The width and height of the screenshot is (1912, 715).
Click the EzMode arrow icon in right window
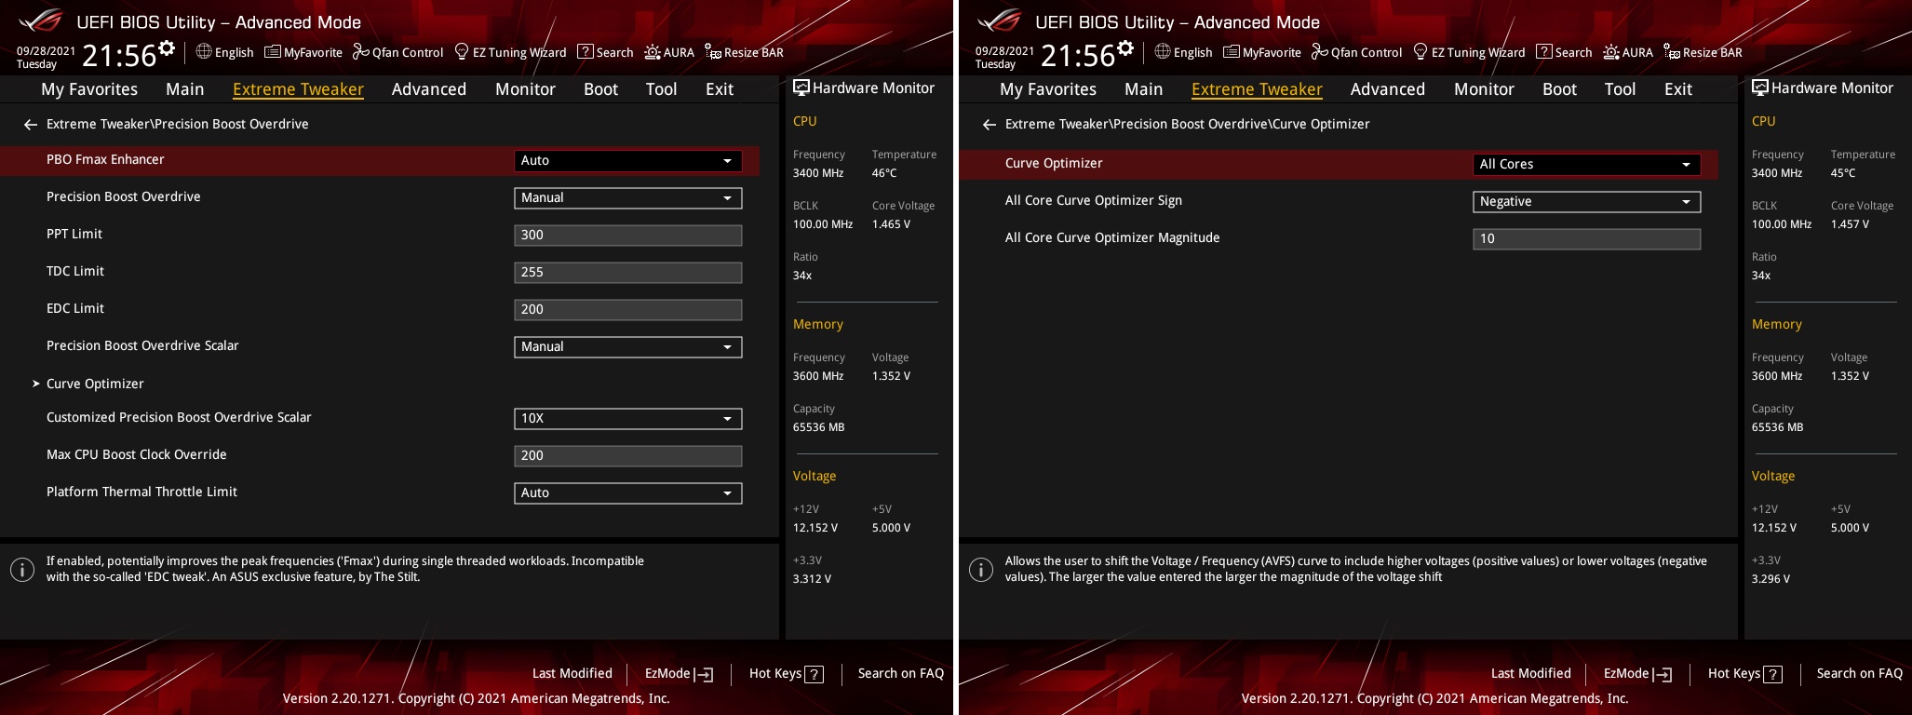(x=1663, y=674)
